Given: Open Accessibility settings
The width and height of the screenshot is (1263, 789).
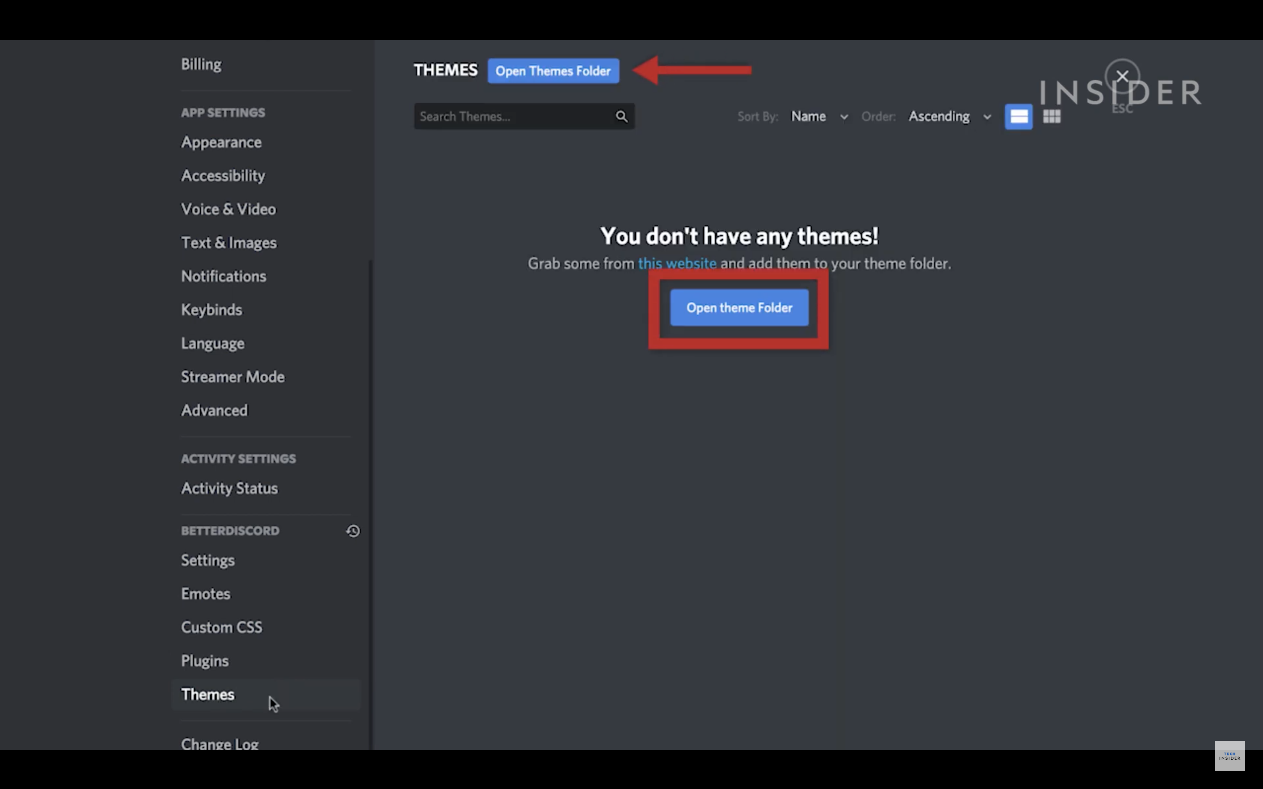Looking at the screenshot, I should 223,176.
